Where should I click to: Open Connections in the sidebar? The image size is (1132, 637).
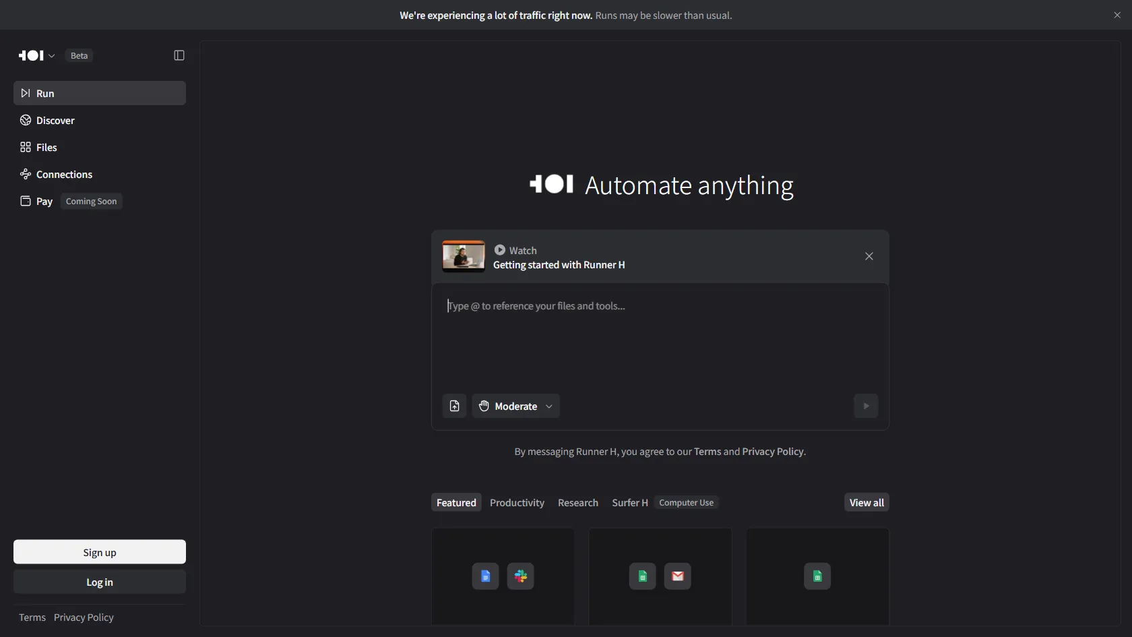(100, 174)
